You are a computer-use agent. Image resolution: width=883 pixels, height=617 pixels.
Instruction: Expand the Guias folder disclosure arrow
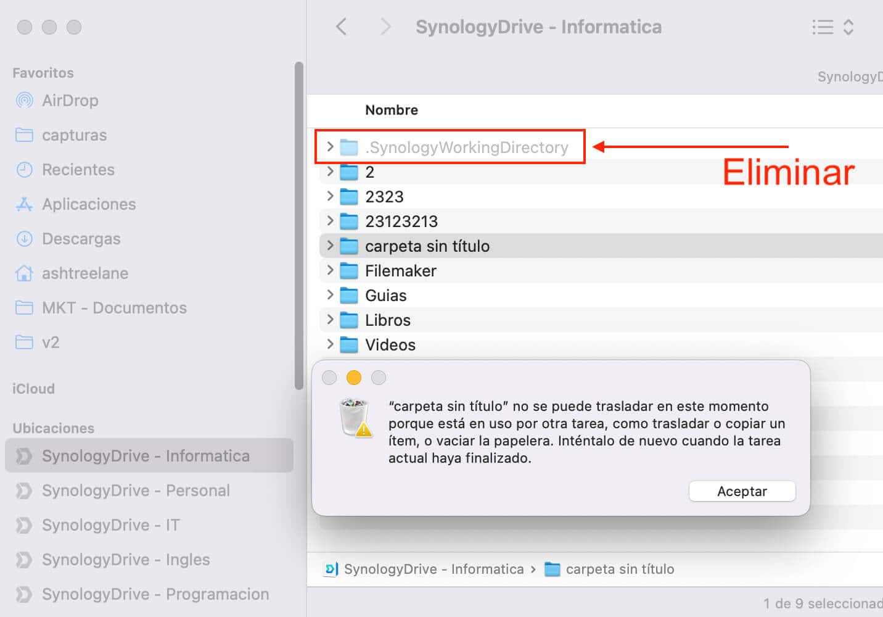[330, 295]
